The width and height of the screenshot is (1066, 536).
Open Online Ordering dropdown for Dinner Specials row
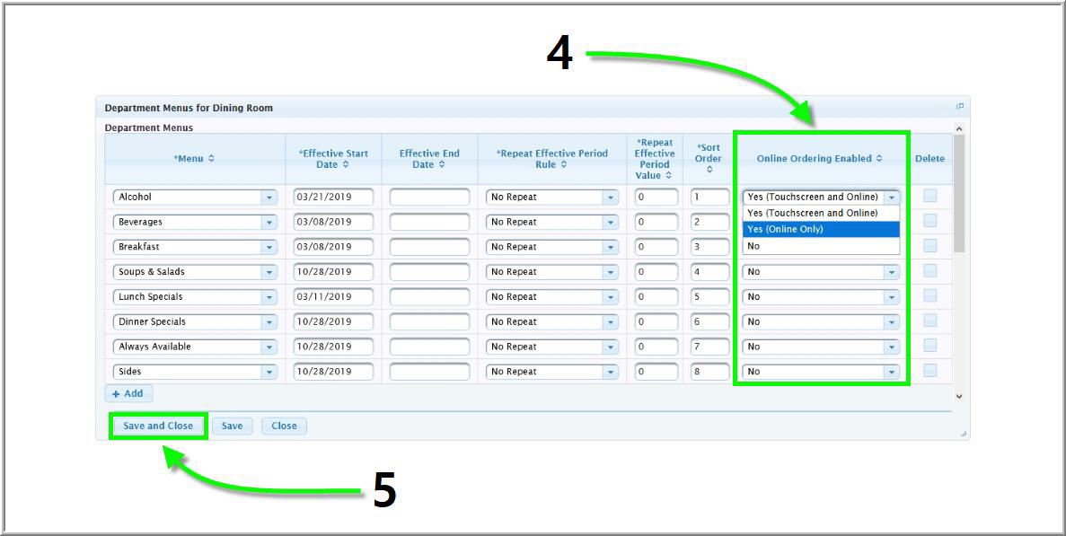pyautogui.click(x=891, y=322)
